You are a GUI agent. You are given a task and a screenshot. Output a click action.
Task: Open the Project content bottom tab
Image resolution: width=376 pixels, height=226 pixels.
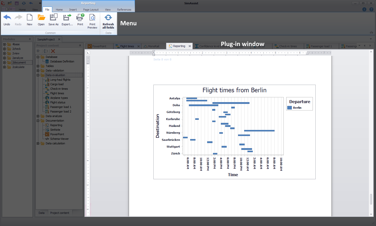point(60,213)
